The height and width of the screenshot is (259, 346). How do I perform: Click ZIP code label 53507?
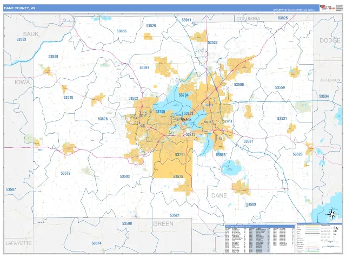(11, 189)
